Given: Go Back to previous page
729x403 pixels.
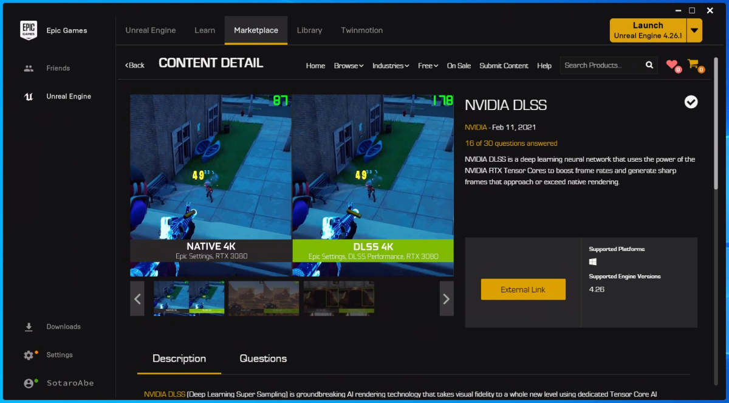Looking at the screenshot, I should (x=135, y=65).
